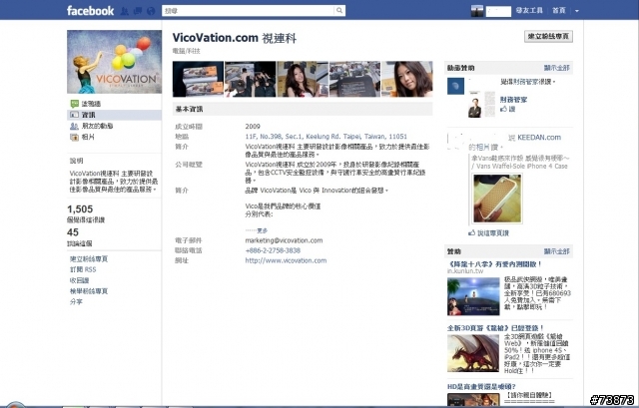This screenshot has width=639, height=408.
Task: Open the phone case photo thumbnail
Action: coord(497,199)
